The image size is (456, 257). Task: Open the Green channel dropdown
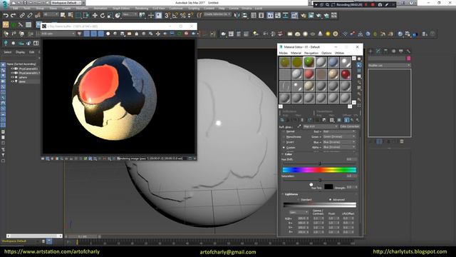[x=339, y=136]
